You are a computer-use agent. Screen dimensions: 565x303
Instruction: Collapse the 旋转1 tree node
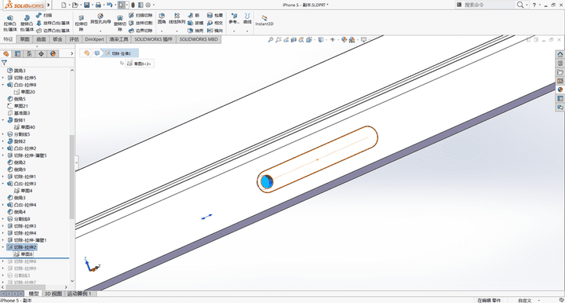pyautogui.click(x=3, y=120)
